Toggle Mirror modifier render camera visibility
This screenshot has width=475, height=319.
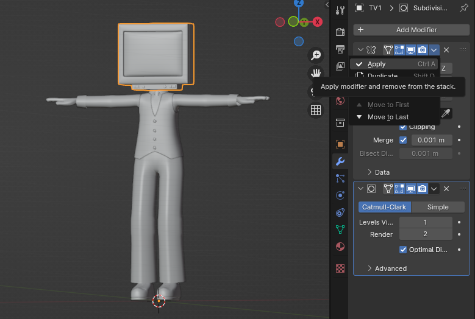coord(422,50)
